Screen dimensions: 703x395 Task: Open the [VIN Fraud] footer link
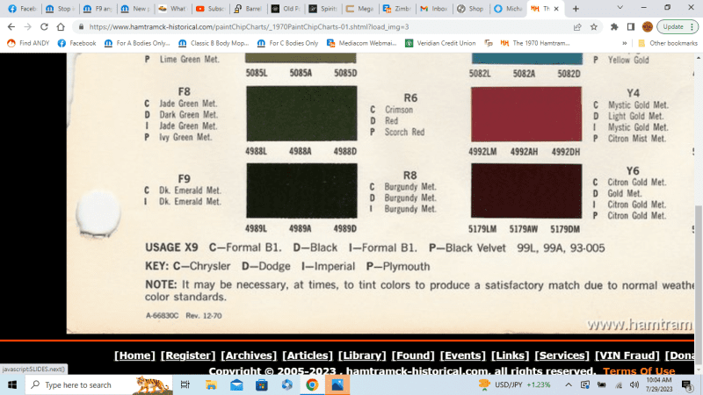(627, 355)
